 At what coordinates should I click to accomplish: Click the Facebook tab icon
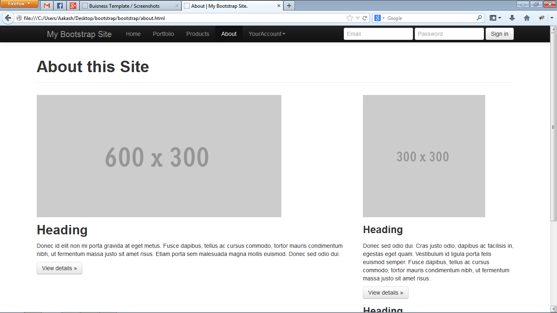tap(60, 6)
